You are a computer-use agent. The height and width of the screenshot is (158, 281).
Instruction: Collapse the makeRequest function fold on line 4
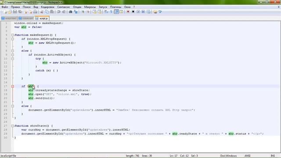pyautogui.click(x=13, y=35)
